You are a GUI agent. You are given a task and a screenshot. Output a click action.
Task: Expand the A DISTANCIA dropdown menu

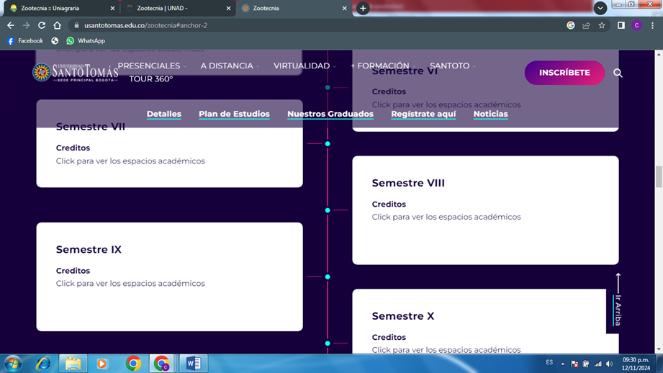click(x=230, y=66)
